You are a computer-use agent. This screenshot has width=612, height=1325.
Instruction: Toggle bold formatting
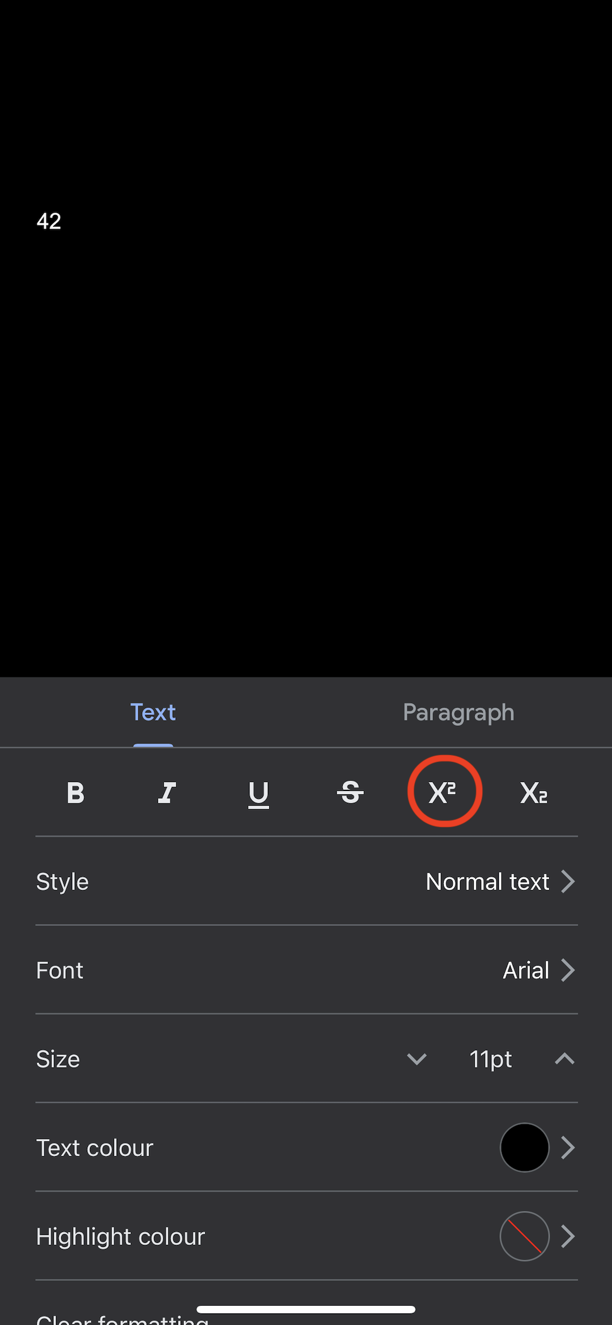tap(75, 793)
